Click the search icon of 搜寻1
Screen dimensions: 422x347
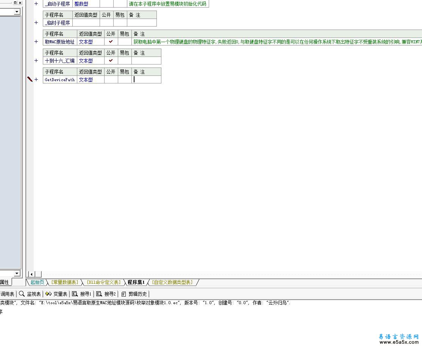point(75,294)
